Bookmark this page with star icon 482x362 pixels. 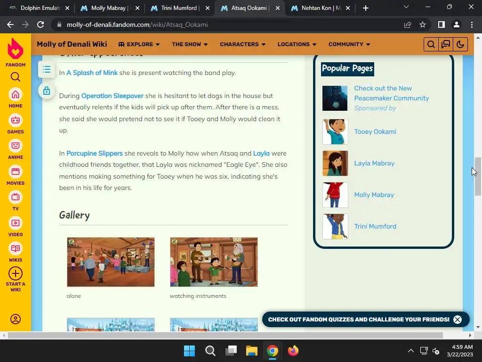423,25
